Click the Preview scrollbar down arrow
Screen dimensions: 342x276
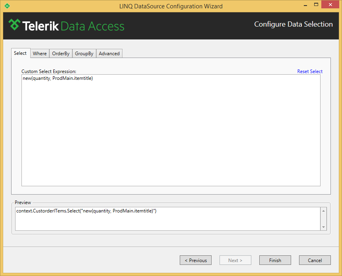tap(324, 227)
